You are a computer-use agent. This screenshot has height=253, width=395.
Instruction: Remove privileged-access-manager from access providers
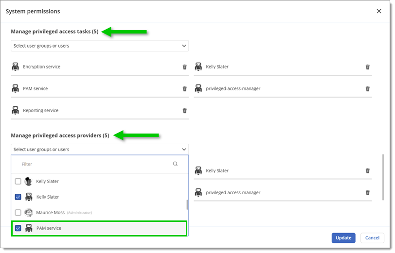click(x=368, y=193)
